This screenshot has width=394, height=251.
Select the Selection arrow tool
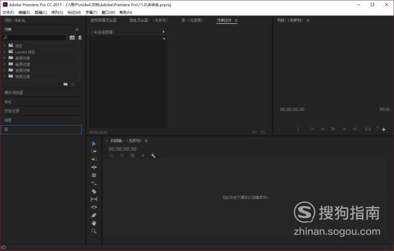pos(94,143)
